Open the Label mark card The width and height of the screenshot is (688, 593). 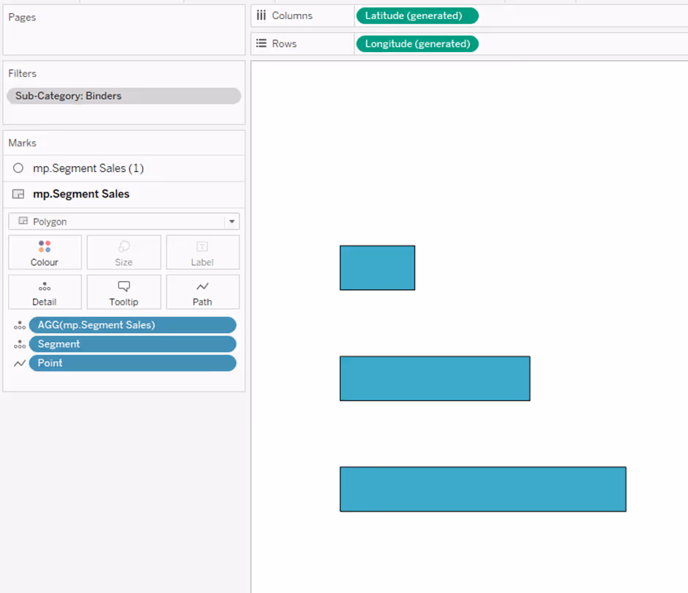pyautogui.click(x=202, y=253)
